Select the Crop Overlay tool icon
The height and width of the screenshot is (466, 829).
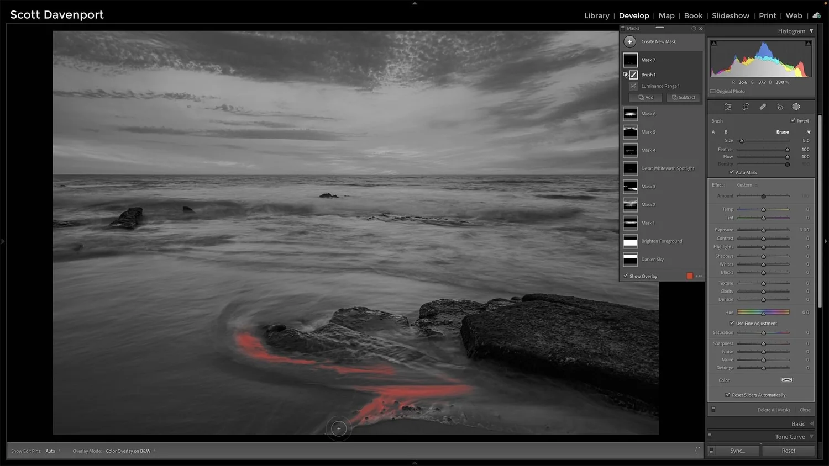746,107
